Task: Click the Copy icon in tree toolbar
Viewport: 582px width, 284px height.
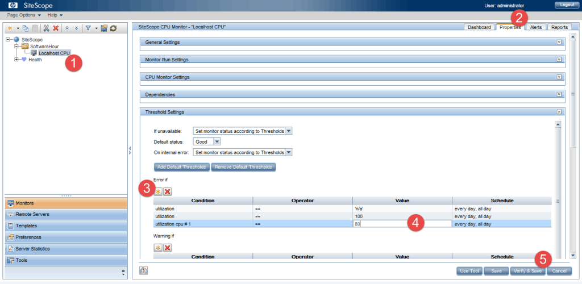Action: [25, 28]
